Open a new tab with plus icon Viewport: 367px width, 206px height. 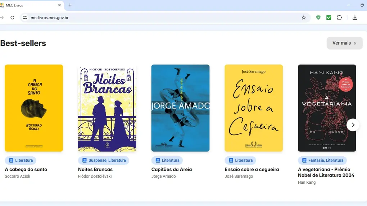click(70, 5)
